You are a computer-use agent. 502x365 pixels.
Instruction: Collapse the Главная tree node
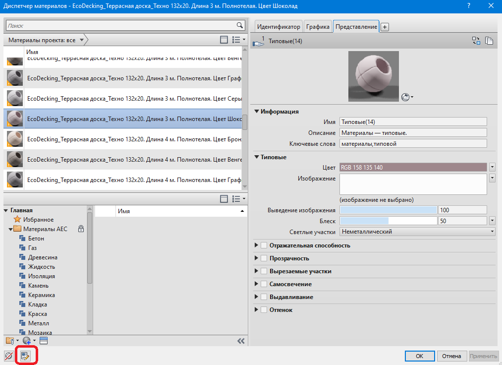tap(6, 210)
